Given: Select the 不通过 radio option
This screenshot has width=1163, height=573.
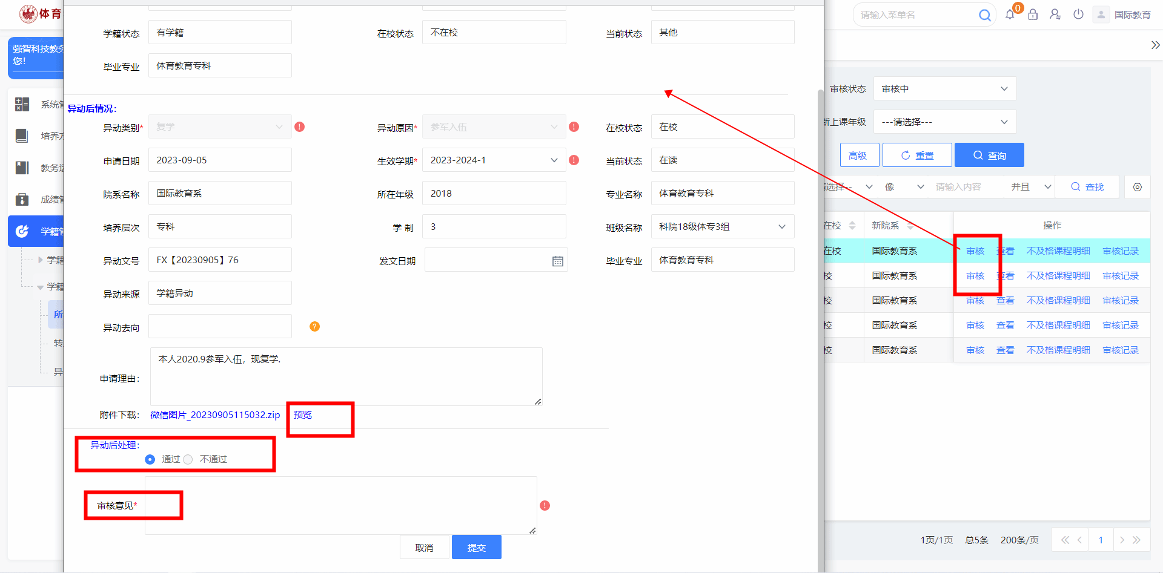Looking at the screenshot, I should 188,460.
